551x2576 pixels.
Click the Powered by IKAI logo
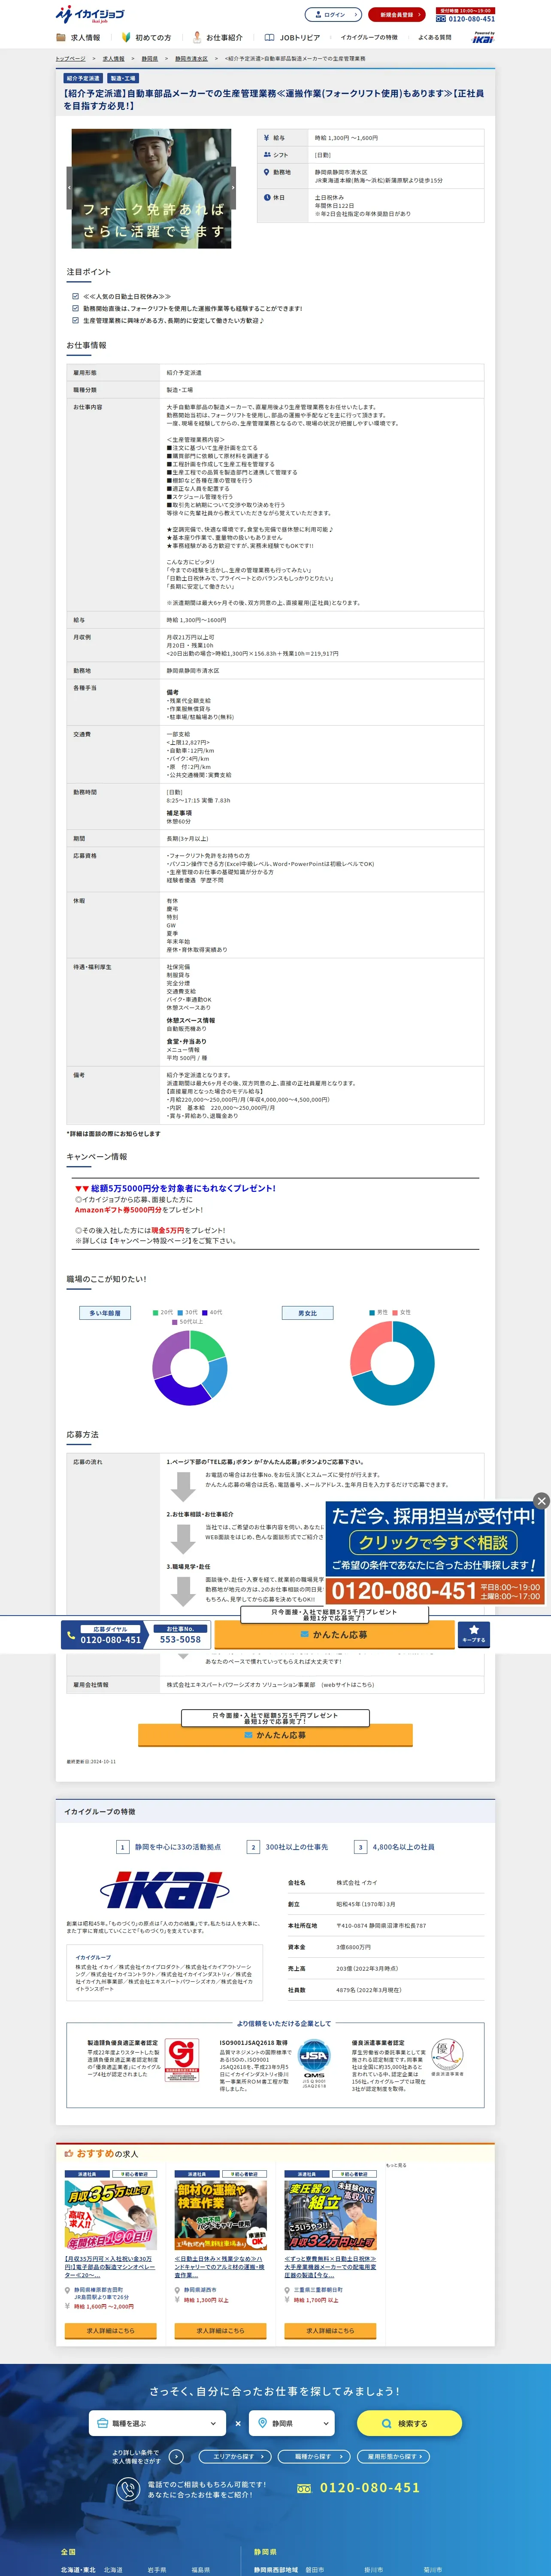483,38
